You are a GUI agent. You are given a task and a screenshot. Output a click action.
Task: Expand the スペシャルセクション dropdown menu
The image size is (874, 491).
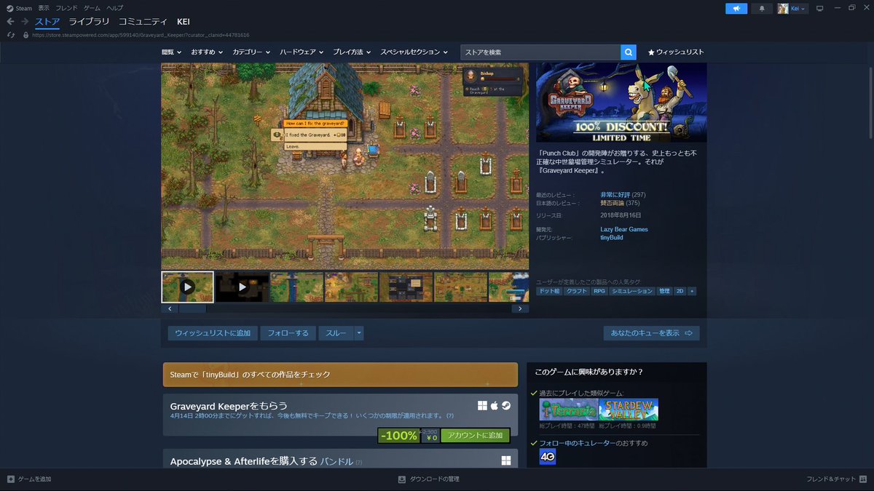tap(414, 52)
